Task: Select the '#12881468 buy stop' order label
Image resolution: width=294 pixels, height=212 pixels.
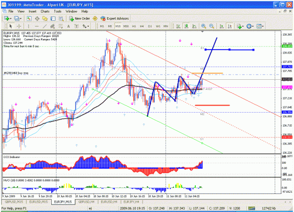Action: [x=16, y=73]
